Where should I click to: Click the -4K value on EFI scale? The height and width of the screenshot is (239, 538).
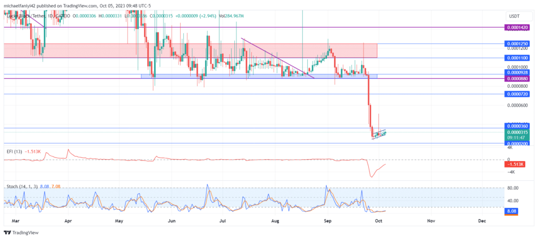tap(511, 172)
